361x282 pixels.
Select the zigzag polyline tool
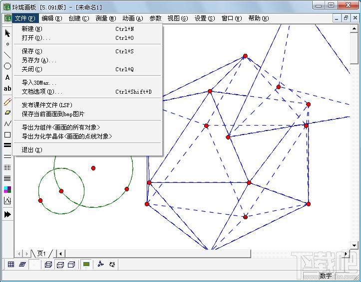point(7,124)
